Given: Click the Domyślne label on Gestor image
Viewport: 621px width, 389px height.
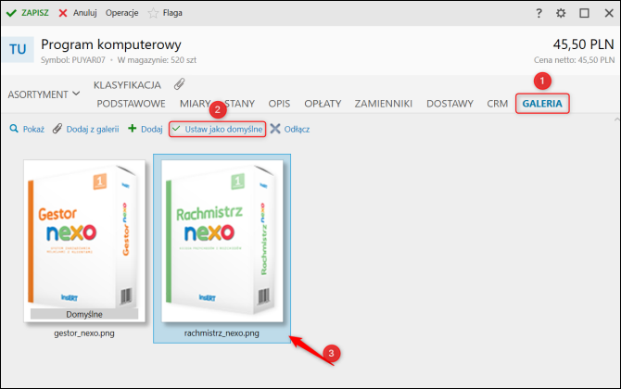Looking at the screenshot, I should coord(84,314).
